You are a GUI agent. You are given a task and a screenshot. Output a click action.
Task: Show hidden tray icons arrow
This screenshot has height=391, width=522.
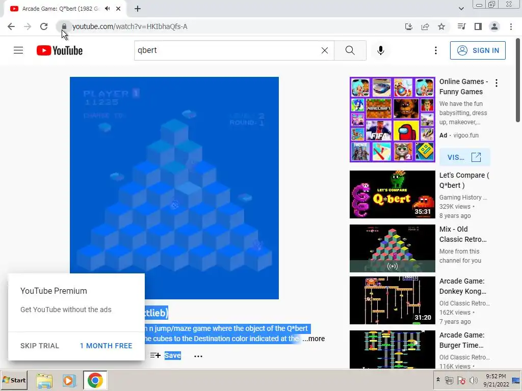[438, 380]
